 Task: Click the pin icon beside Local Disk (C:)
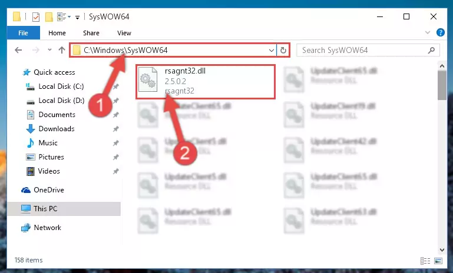(x=116, y=86)
